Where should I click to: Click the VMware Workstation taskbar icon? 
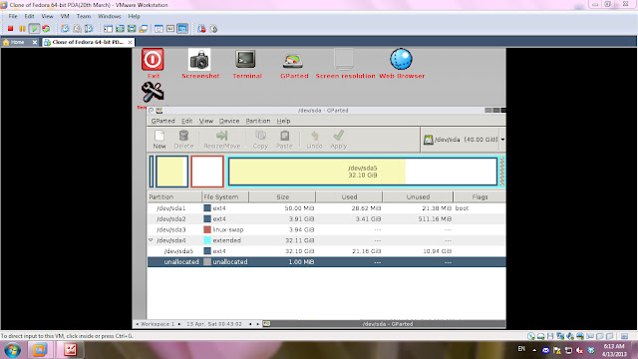click(40, 350)
